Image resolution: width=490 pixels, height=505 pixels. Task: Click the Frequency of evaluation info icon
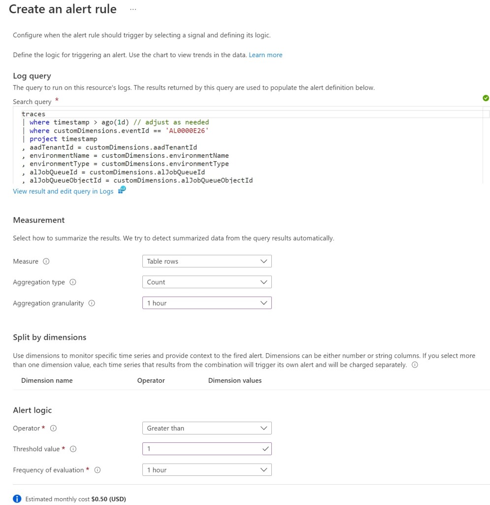coord(98,470)
